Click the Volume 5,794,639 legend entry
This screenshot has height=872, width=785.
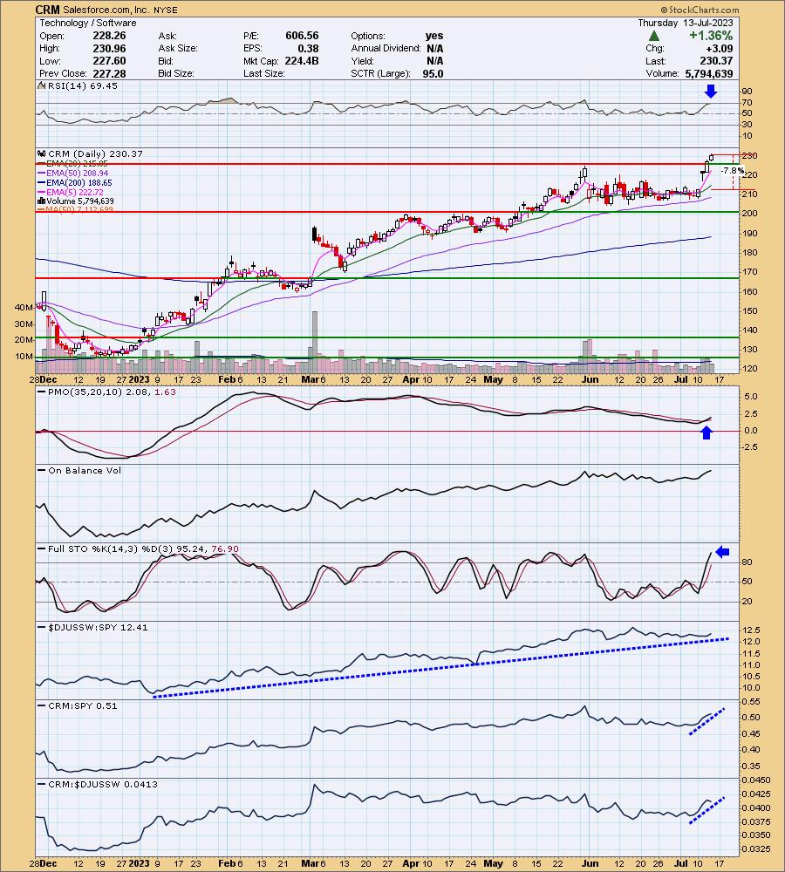(x=80, y=201)
